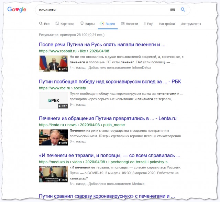Play the Meduza 2:09 video thumbnail
Image resolution: width=220 pixels, height=202 pixels.
click(53, 174)
